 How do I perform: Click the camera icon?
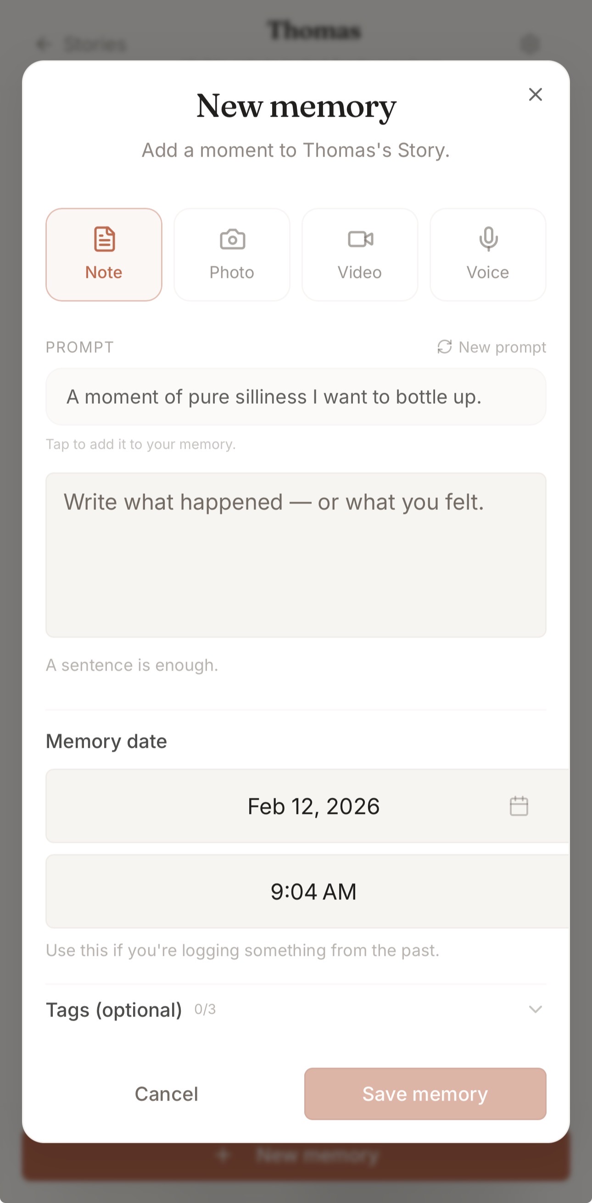point(232,240)
